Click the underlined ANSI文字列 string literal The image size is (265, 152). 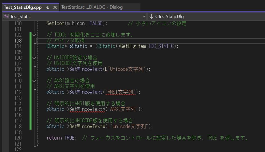121,92
